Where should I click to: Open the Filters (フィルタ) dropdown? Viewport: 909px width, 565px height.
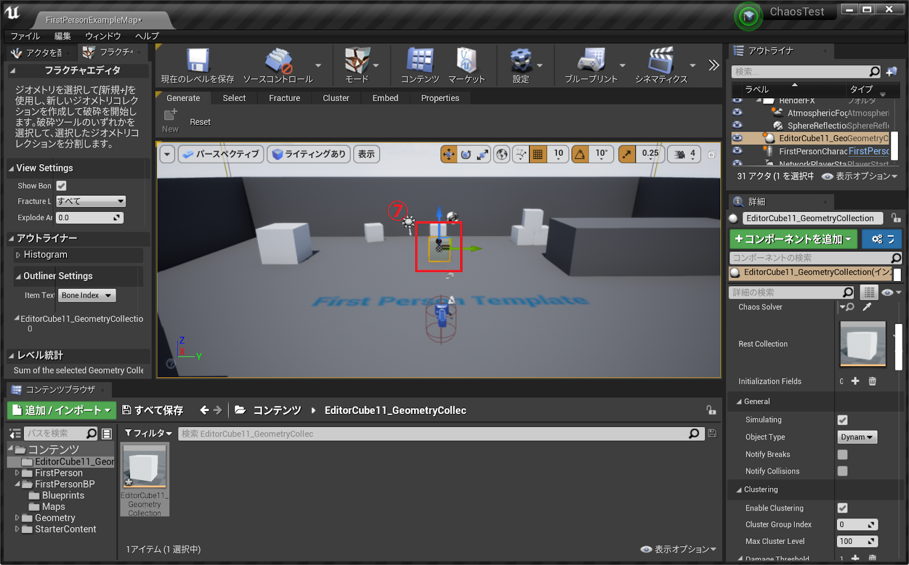[148, 433]
